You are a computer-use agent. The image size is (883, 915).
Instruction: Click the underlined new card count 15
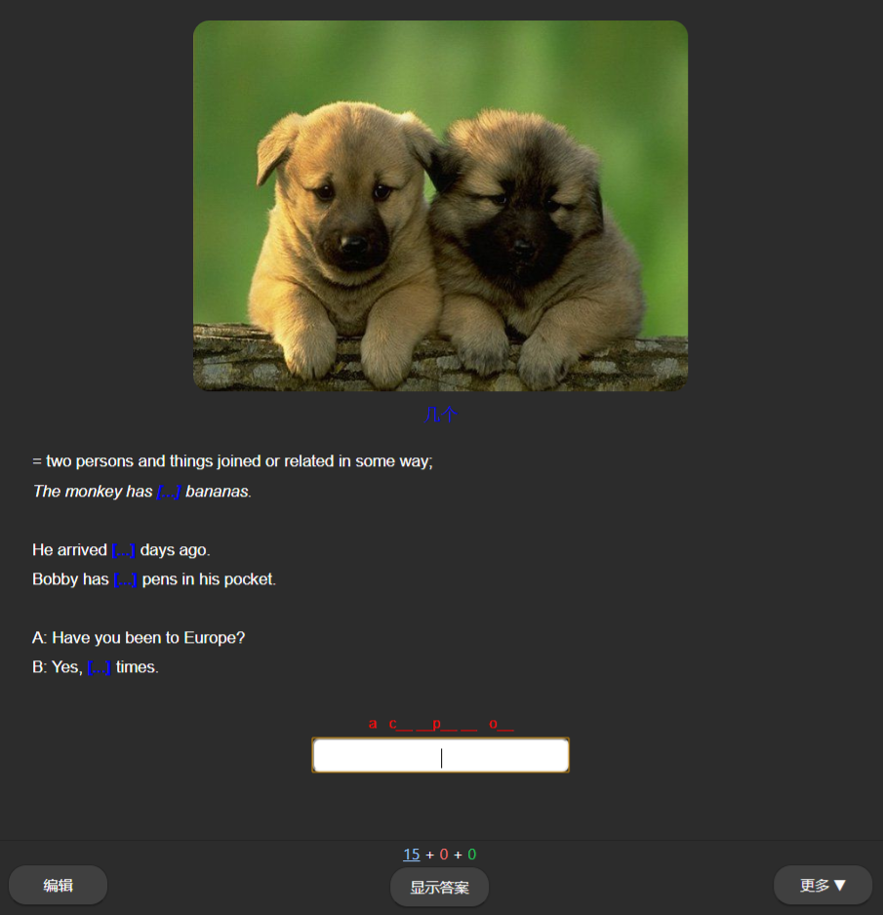412,855
